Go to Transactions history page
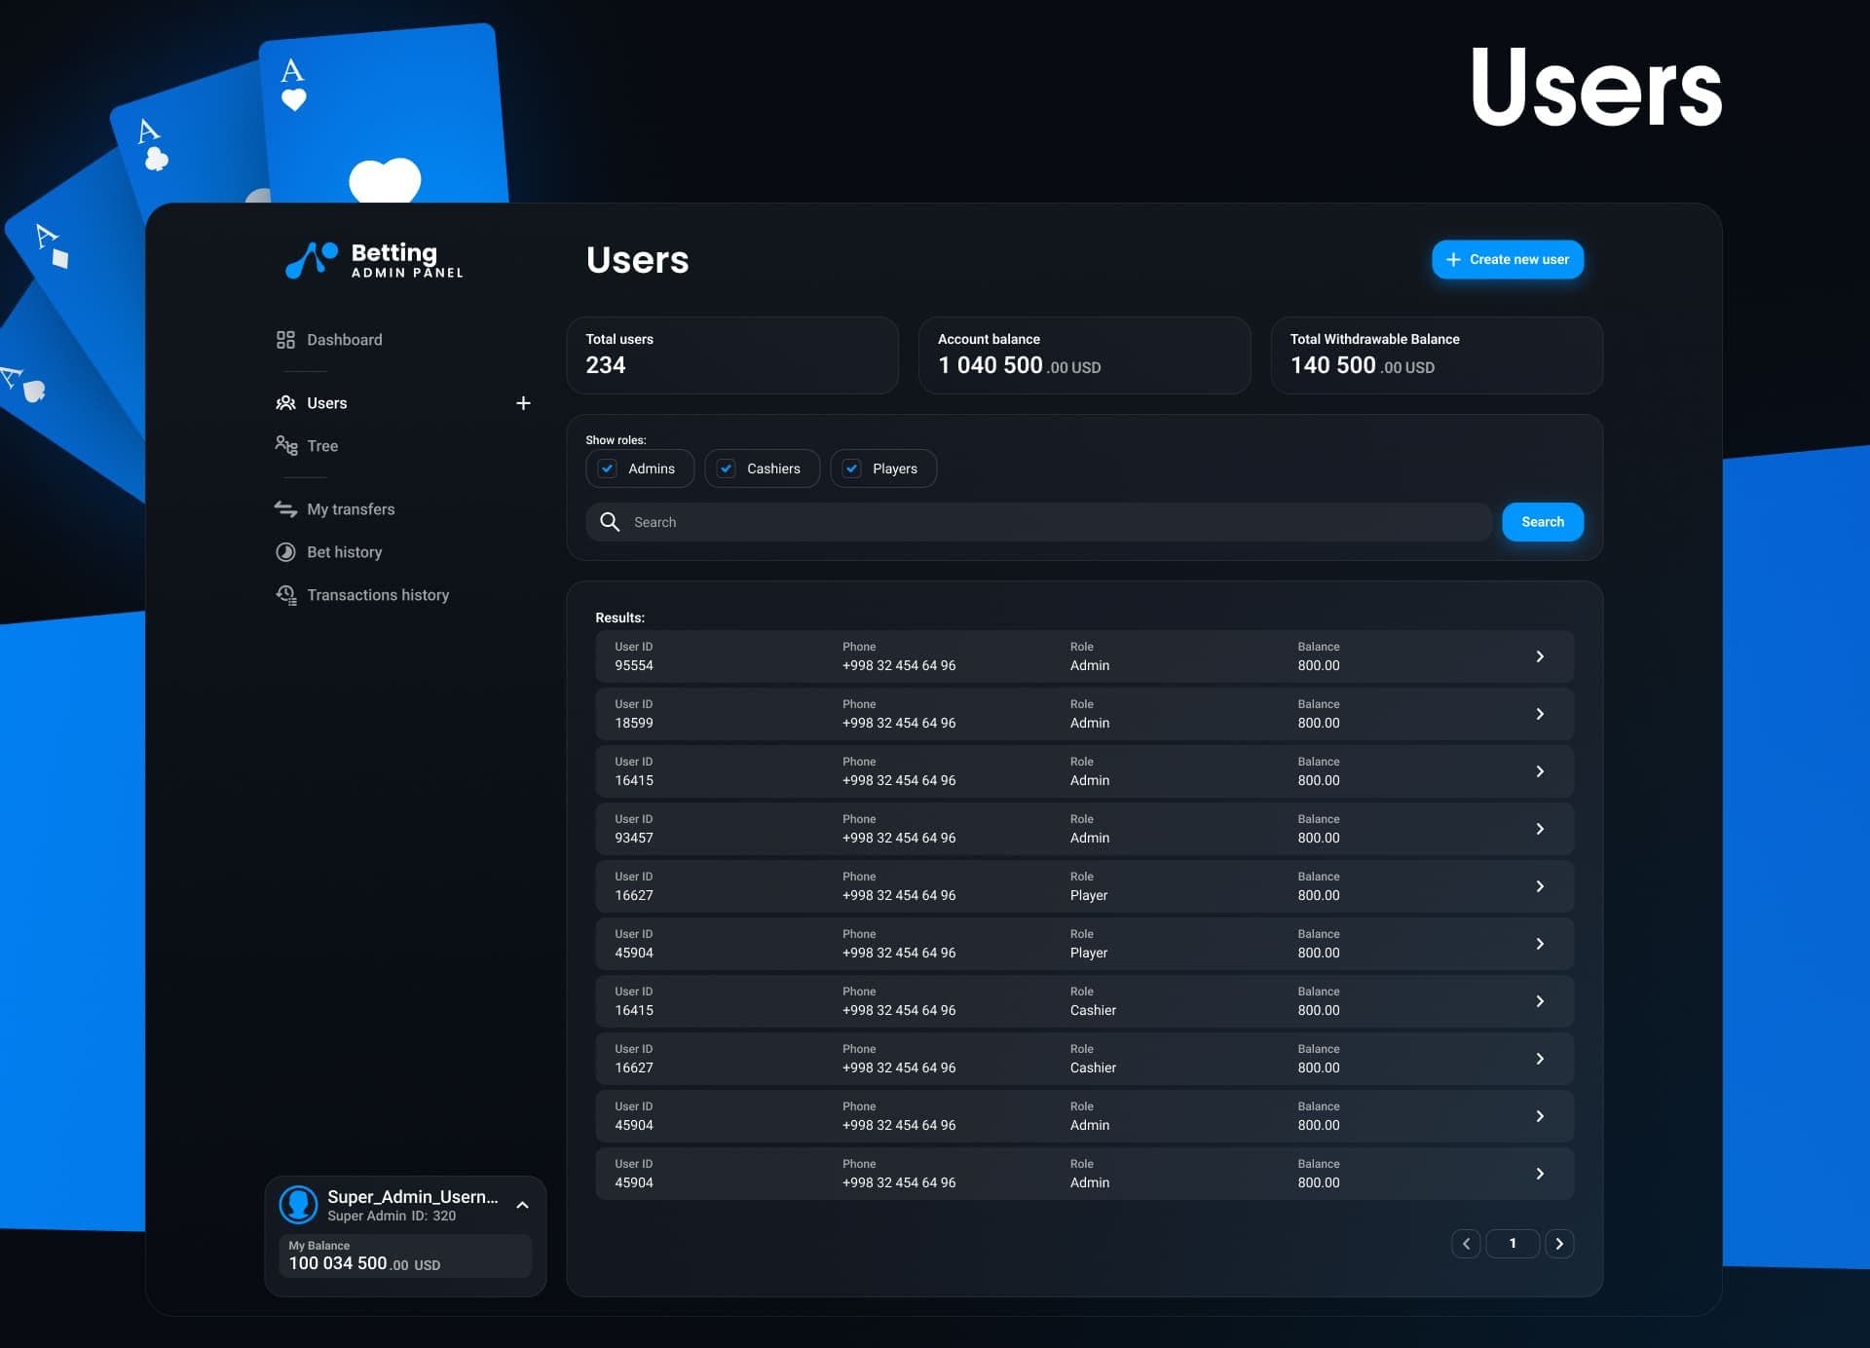The width and height of the screenshot is (1870, 1348). [378, 595]
